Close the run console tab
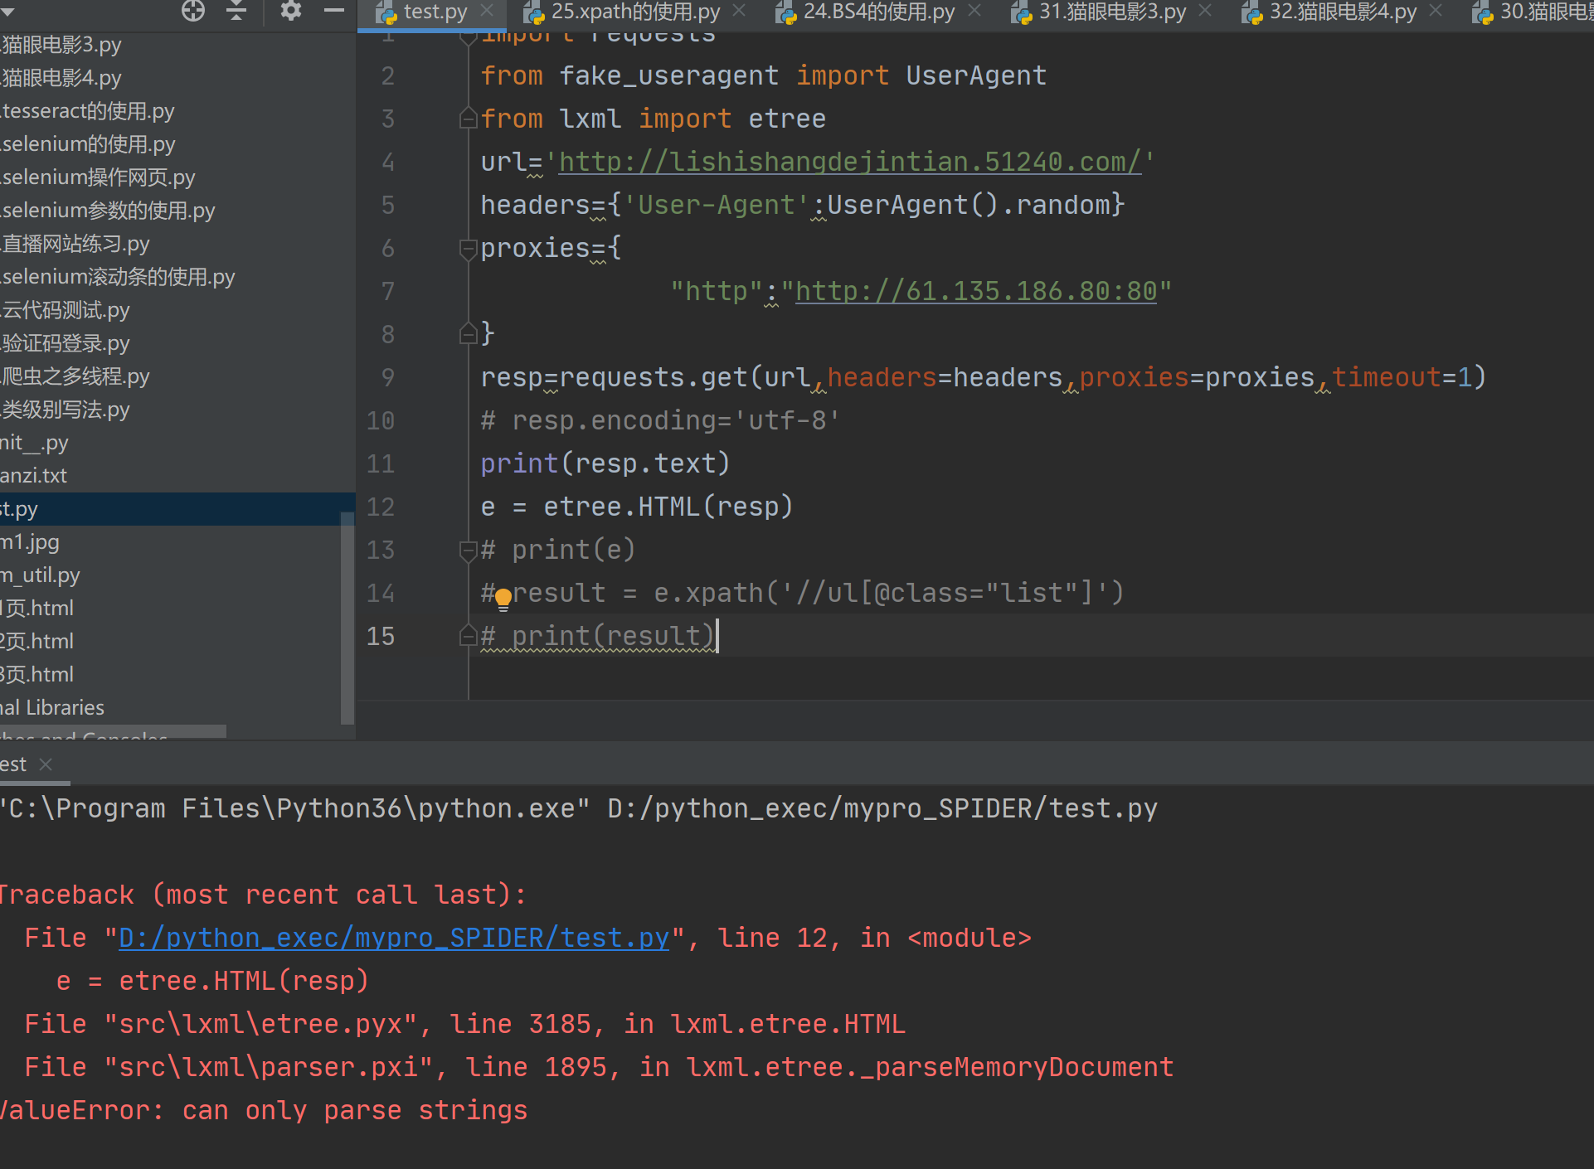 click(46, 764)
